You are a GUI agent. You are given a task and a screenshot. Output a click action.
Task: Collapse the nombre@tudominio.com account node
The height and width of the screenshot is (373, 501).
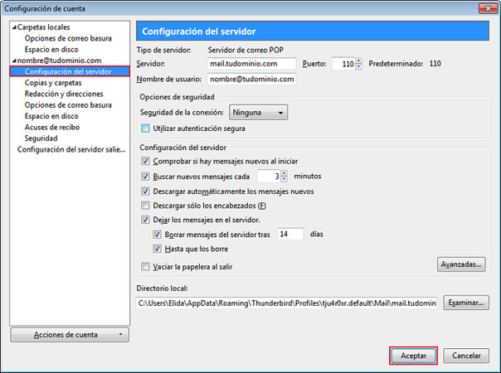[x=14, y=61]
